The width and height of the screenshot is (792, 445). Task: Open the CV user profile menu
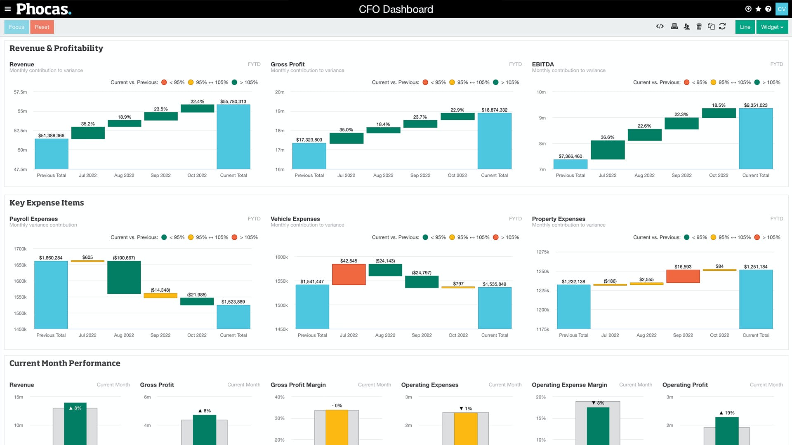(782, 9)
